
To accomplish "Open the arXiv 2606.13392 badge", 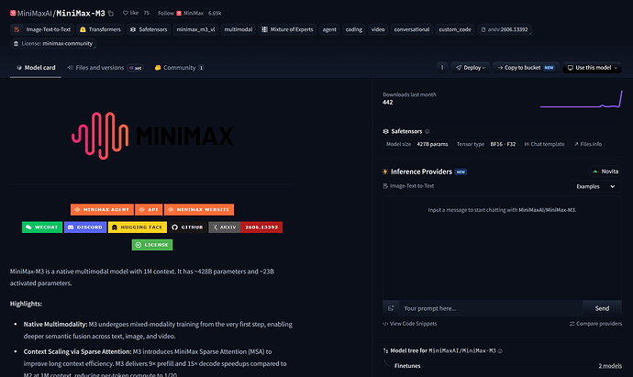I will pyautogui.click(x=246, y=227).
